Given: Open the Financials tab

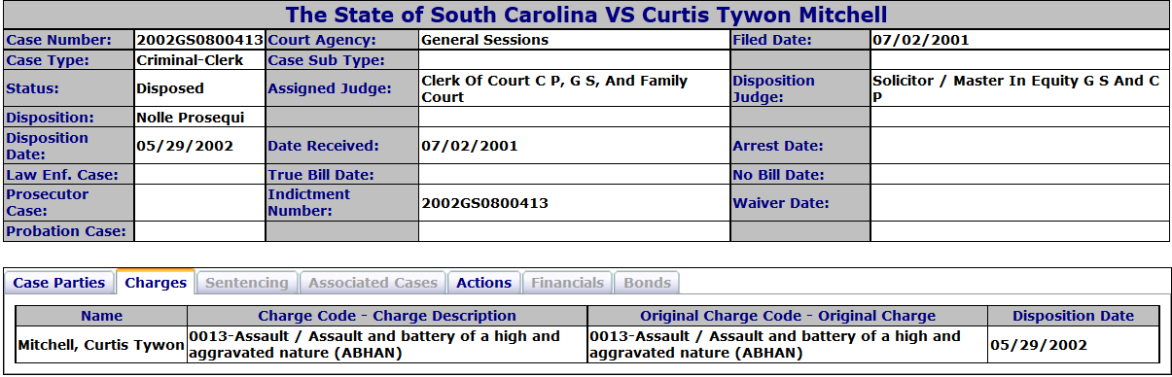Looking at the screenshot, I should click(568, 283).
